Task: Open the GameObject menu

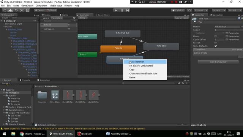Action: [x=27, y=6]
